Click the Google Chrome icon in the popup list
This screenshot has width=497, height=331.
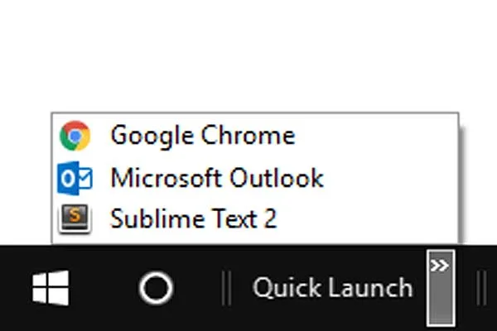click(75, 136)
